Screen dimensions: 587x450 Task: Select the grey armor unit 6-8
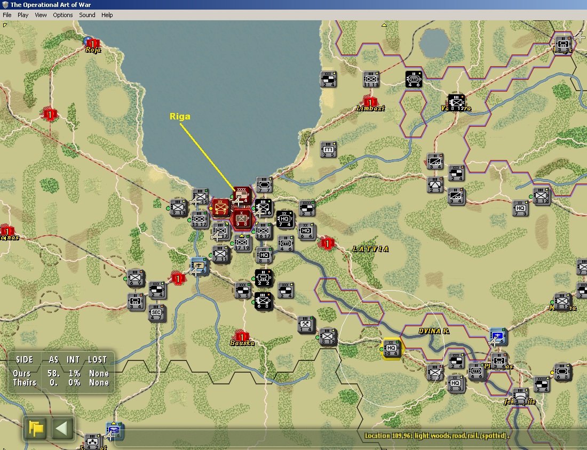click(562, 372)
